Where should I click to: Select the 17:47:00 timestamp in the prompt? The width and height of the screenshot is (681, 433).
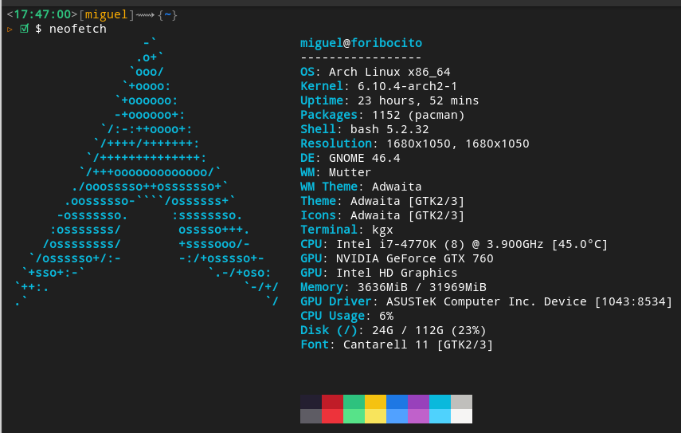pyautogui.click(x=42, y=14)
